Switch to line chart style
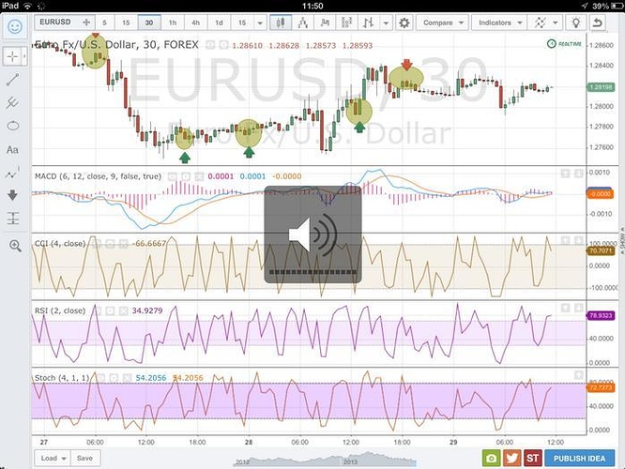The width and height of the screenshot is (625, 469). click(303, 23)
